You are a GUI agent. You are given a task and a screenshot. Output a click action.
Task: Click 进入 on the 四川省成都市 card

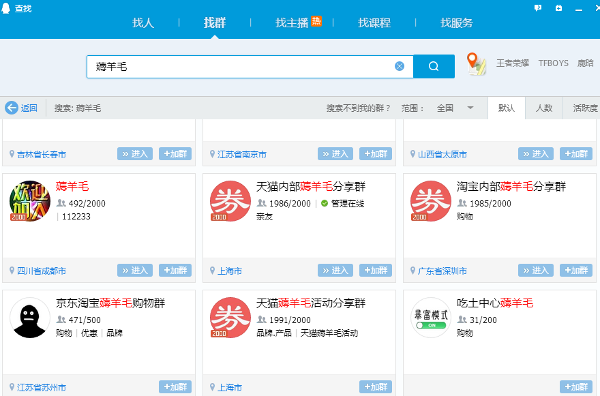135,271
